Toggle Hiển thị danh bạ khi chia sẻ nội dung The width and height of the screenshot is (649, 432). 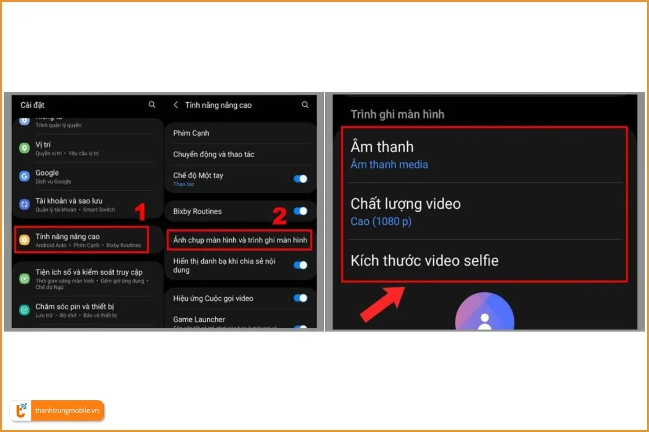(300, 265)
